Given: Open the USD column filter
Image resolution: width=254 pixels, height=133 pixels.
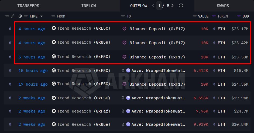Looking at the screenshot, I should 239,16.
